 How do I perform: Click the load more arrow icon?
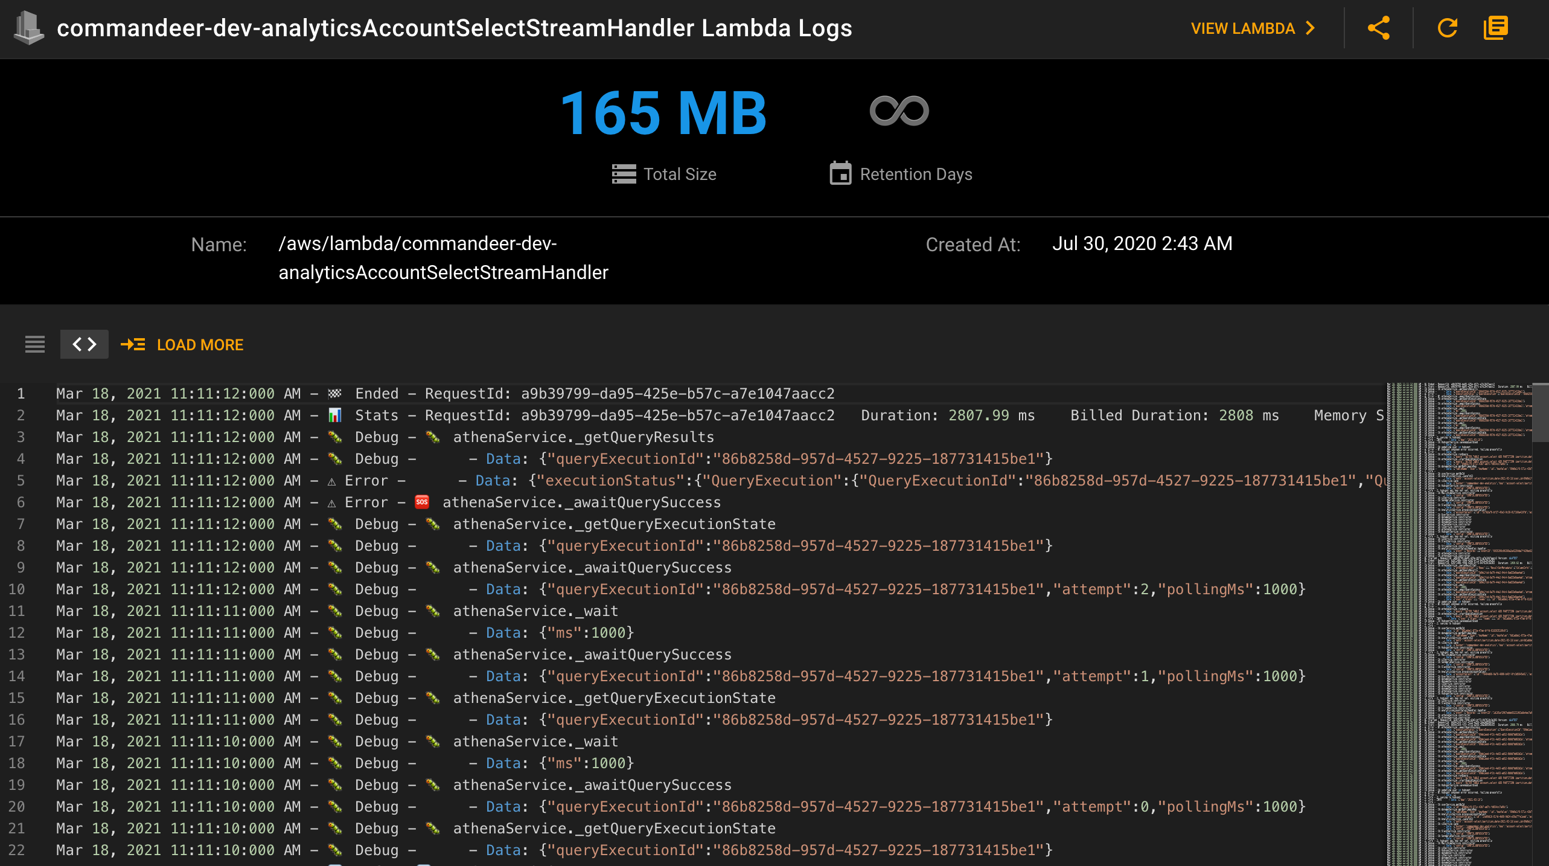pos(133,345)
